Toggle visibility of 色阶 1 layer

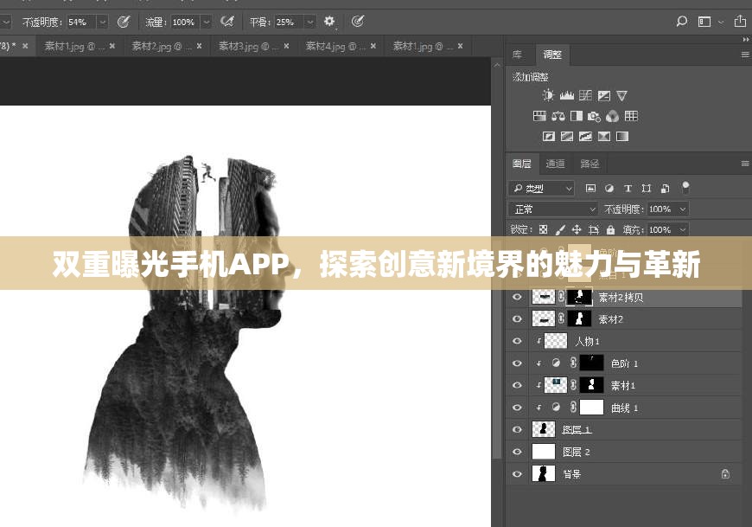[x=517, y=363]
